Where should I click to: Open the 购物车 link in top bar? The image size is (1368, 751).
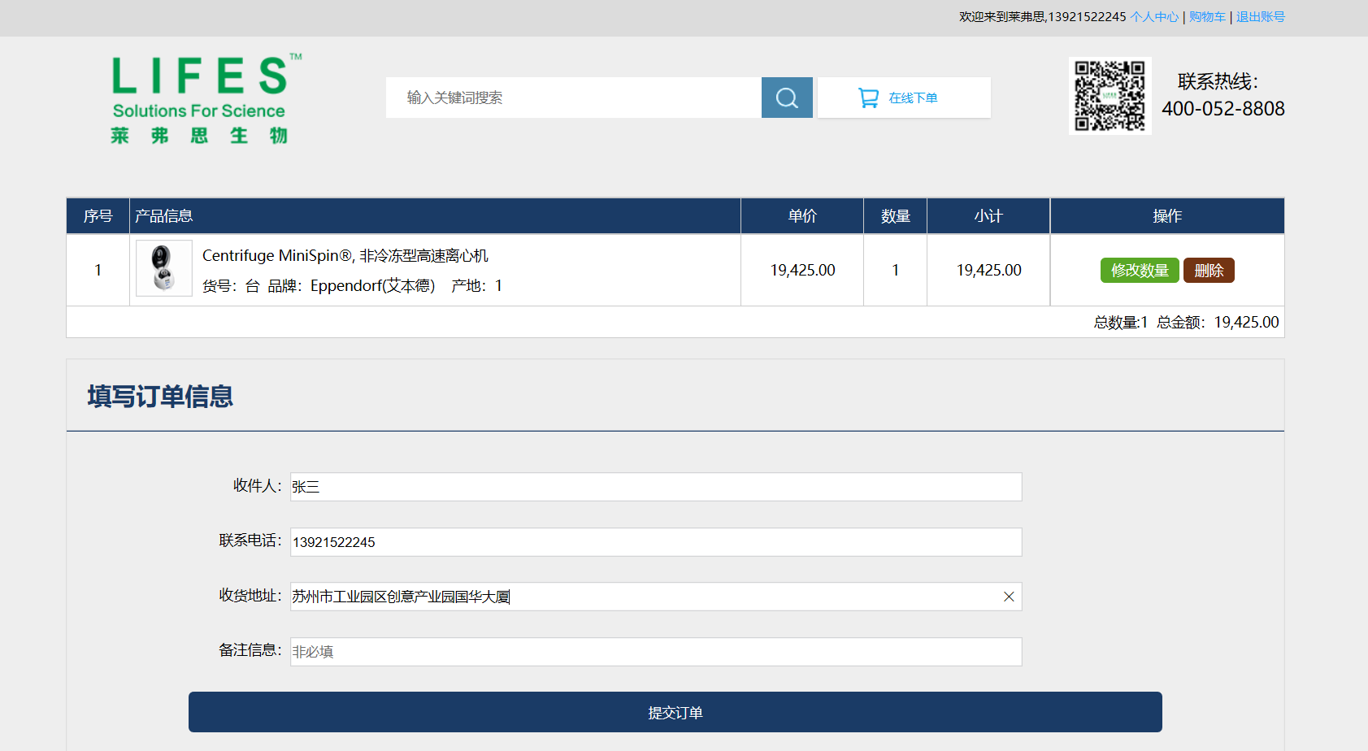1207,17
